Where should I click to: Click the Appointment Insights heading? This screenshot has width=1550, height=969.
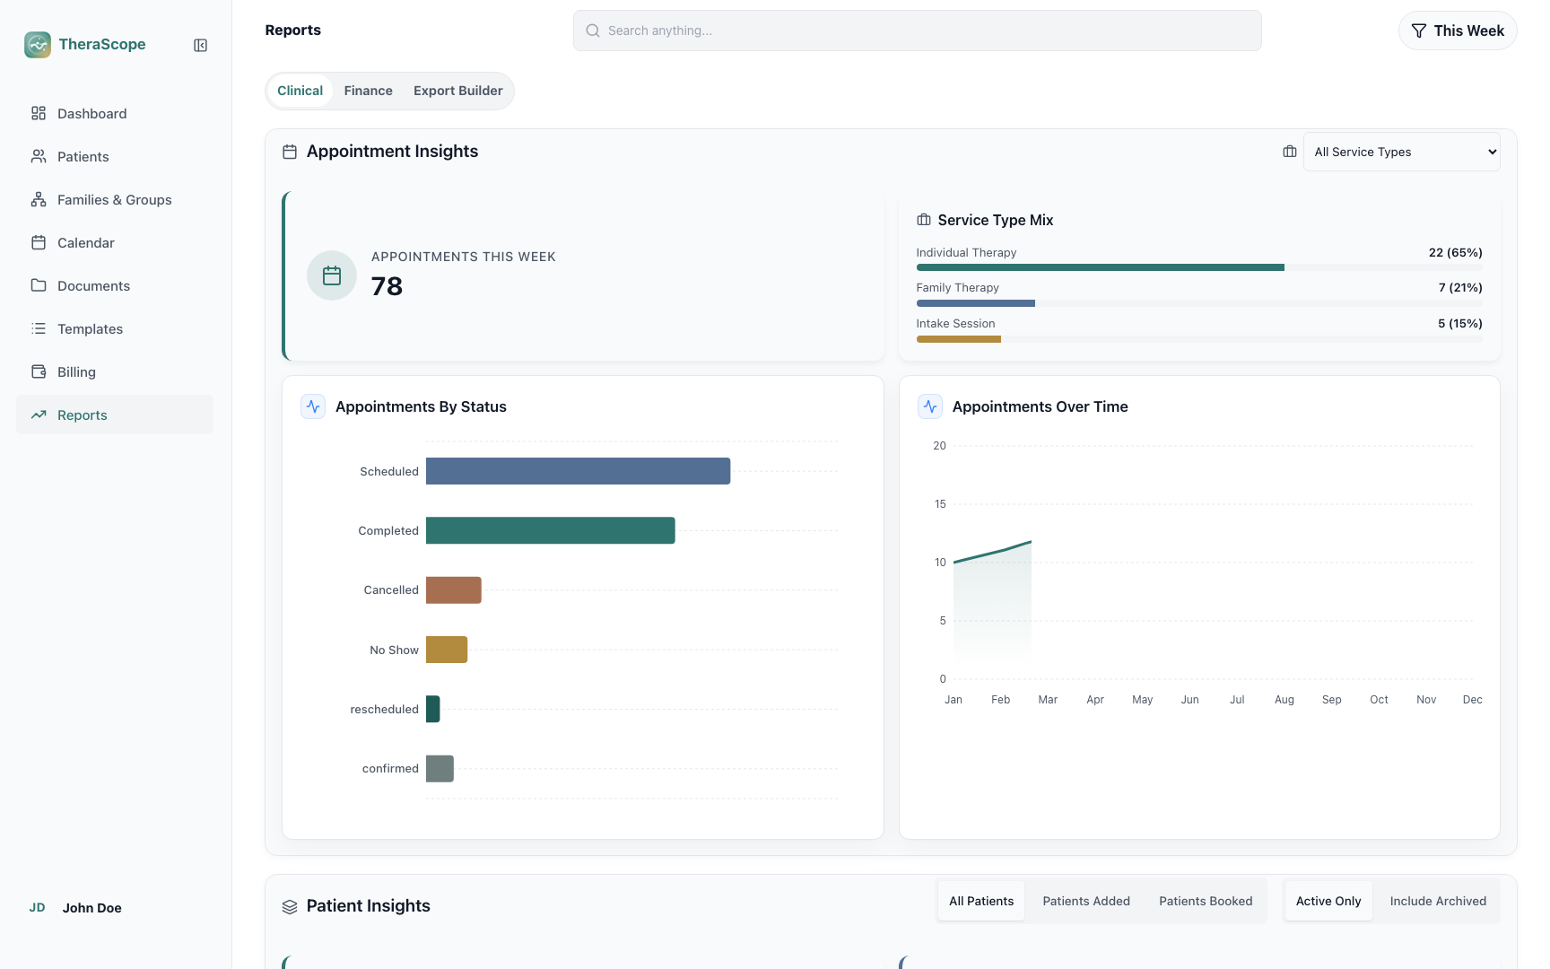(392, 152)
